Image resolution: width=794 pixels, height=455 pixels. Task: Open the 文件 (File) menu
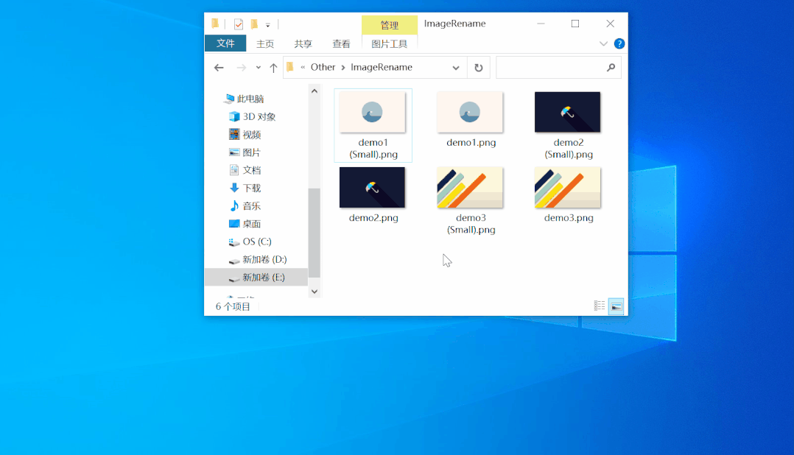point(225,43)
